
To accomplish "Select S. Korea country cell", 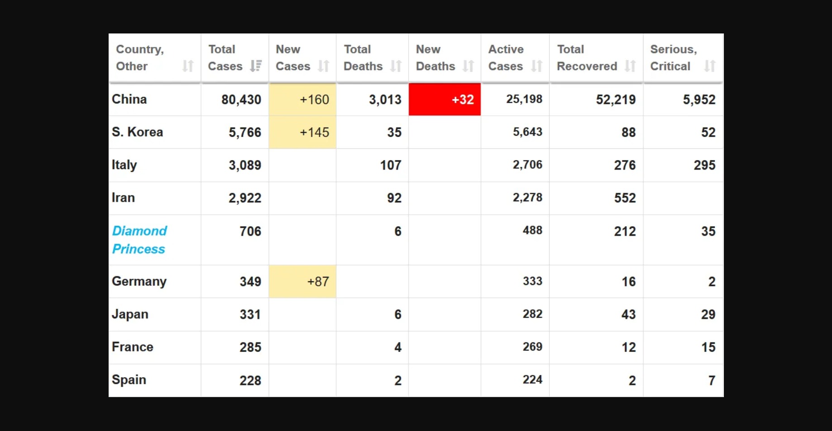I will pyautogui.click(x=138, y=132).
